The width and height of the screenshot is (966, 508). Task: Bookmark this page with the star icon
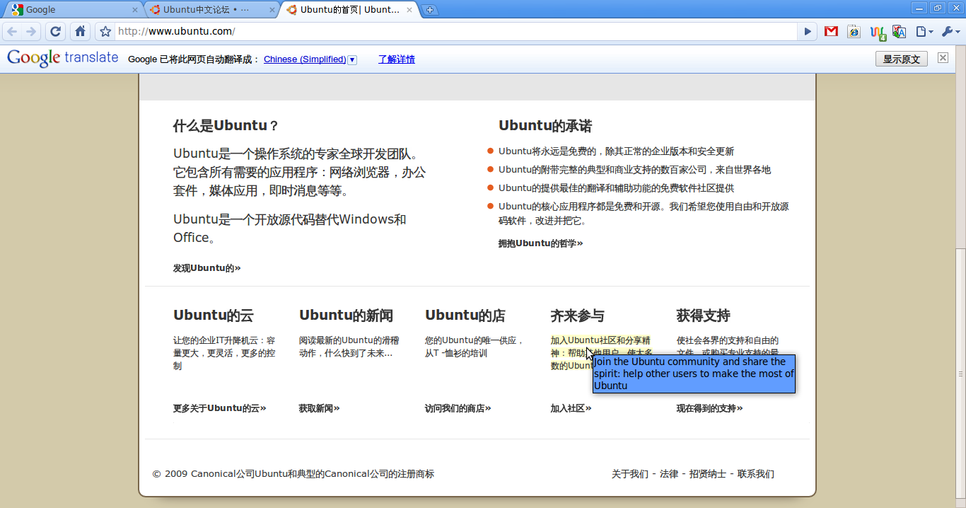click(x=105, y=31)
